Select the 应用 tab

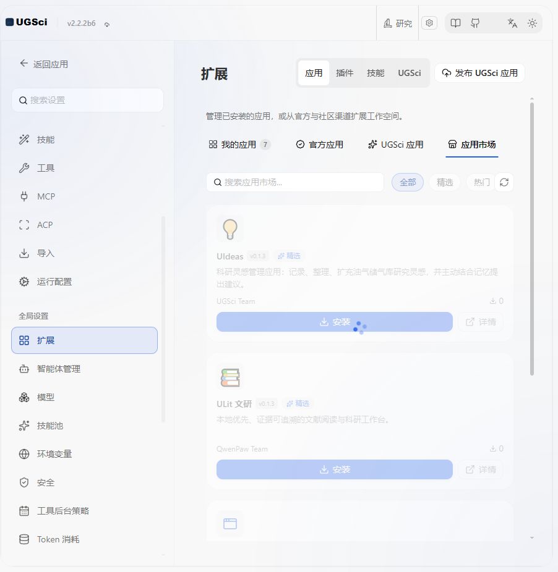[314, 73]
